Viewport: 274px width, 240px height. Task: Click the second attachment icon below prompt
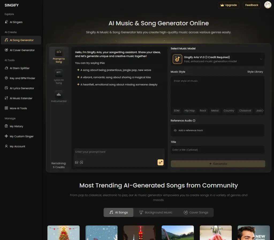pos(81,162)
